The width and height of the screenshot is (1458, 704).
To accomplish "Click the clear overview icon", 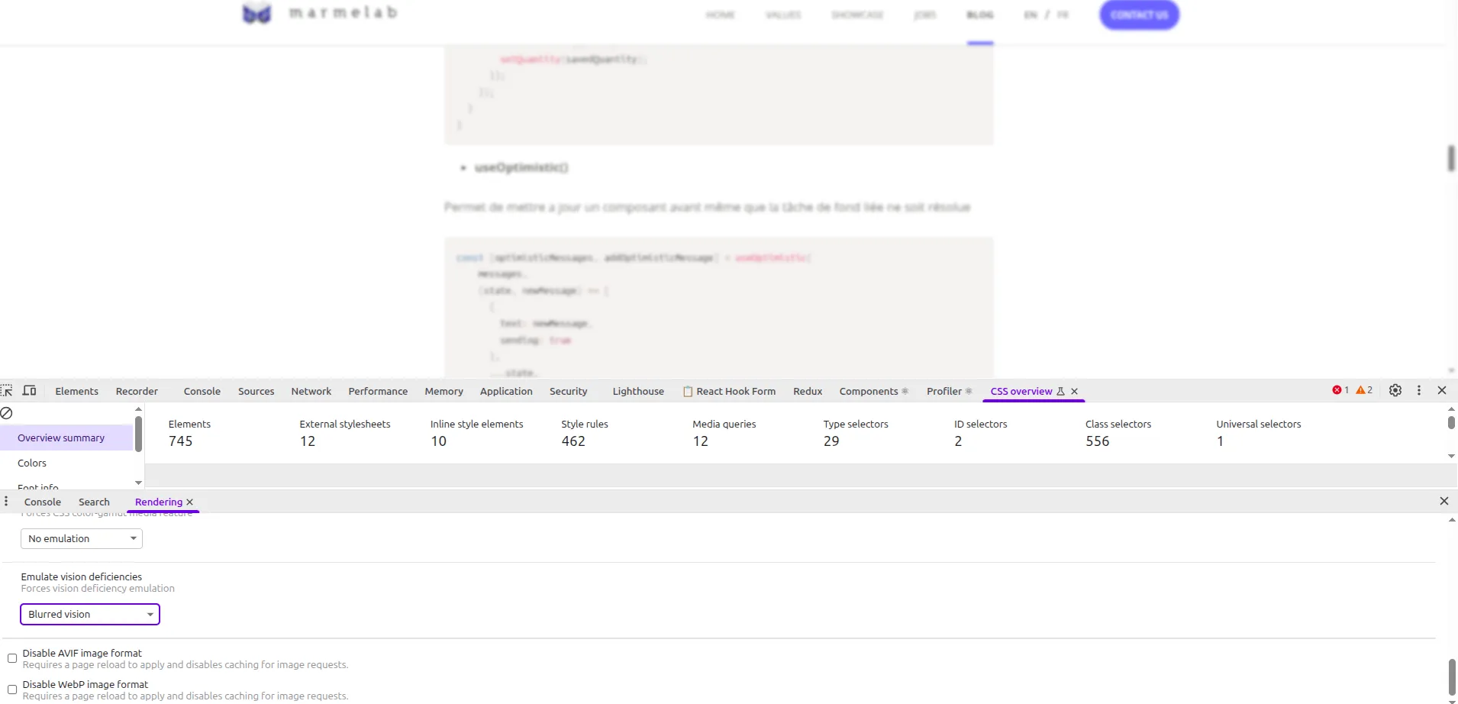I will coord(7,413).
